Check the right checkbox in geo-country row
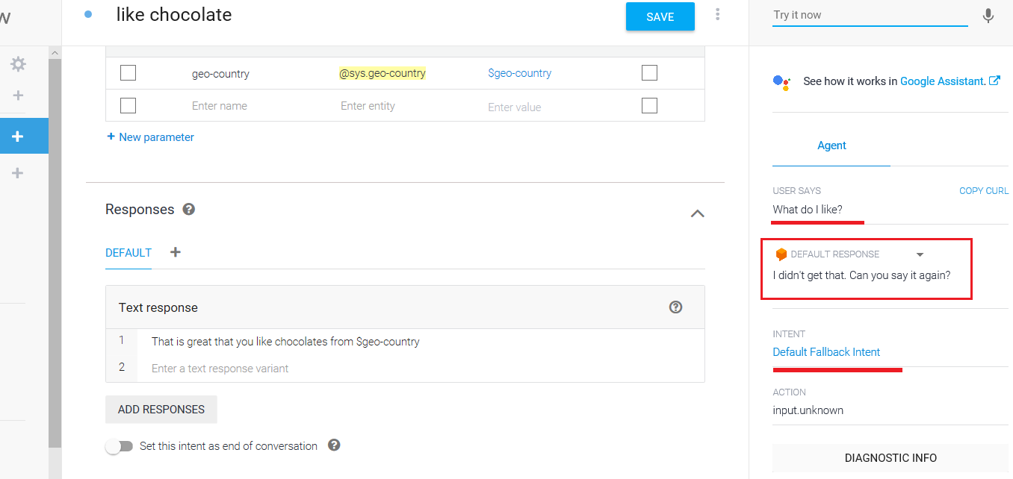1013x479 pixels. coord(649,73)
